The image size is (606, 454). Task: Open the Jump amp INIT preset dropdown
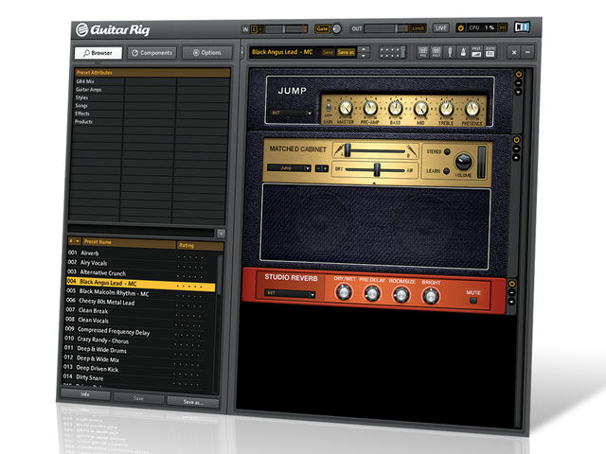click(x=291, y=113)
